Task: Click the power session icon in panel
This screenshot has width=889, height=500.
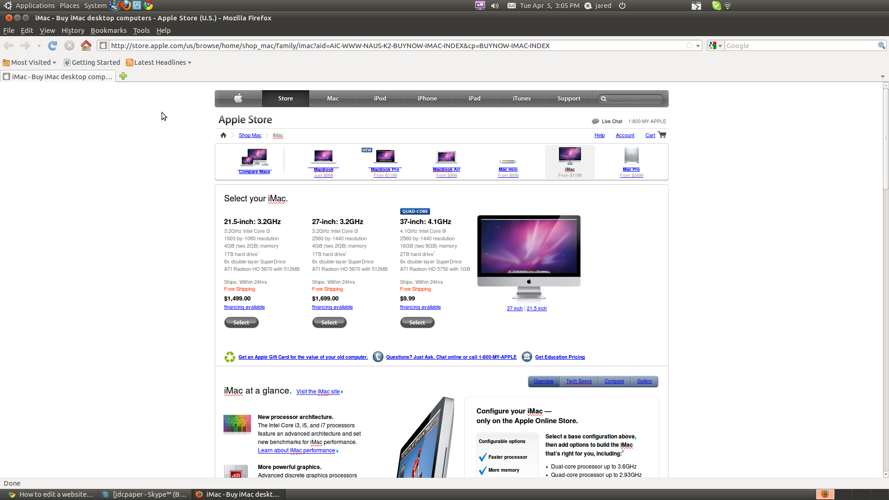Action: coord(622,6)
